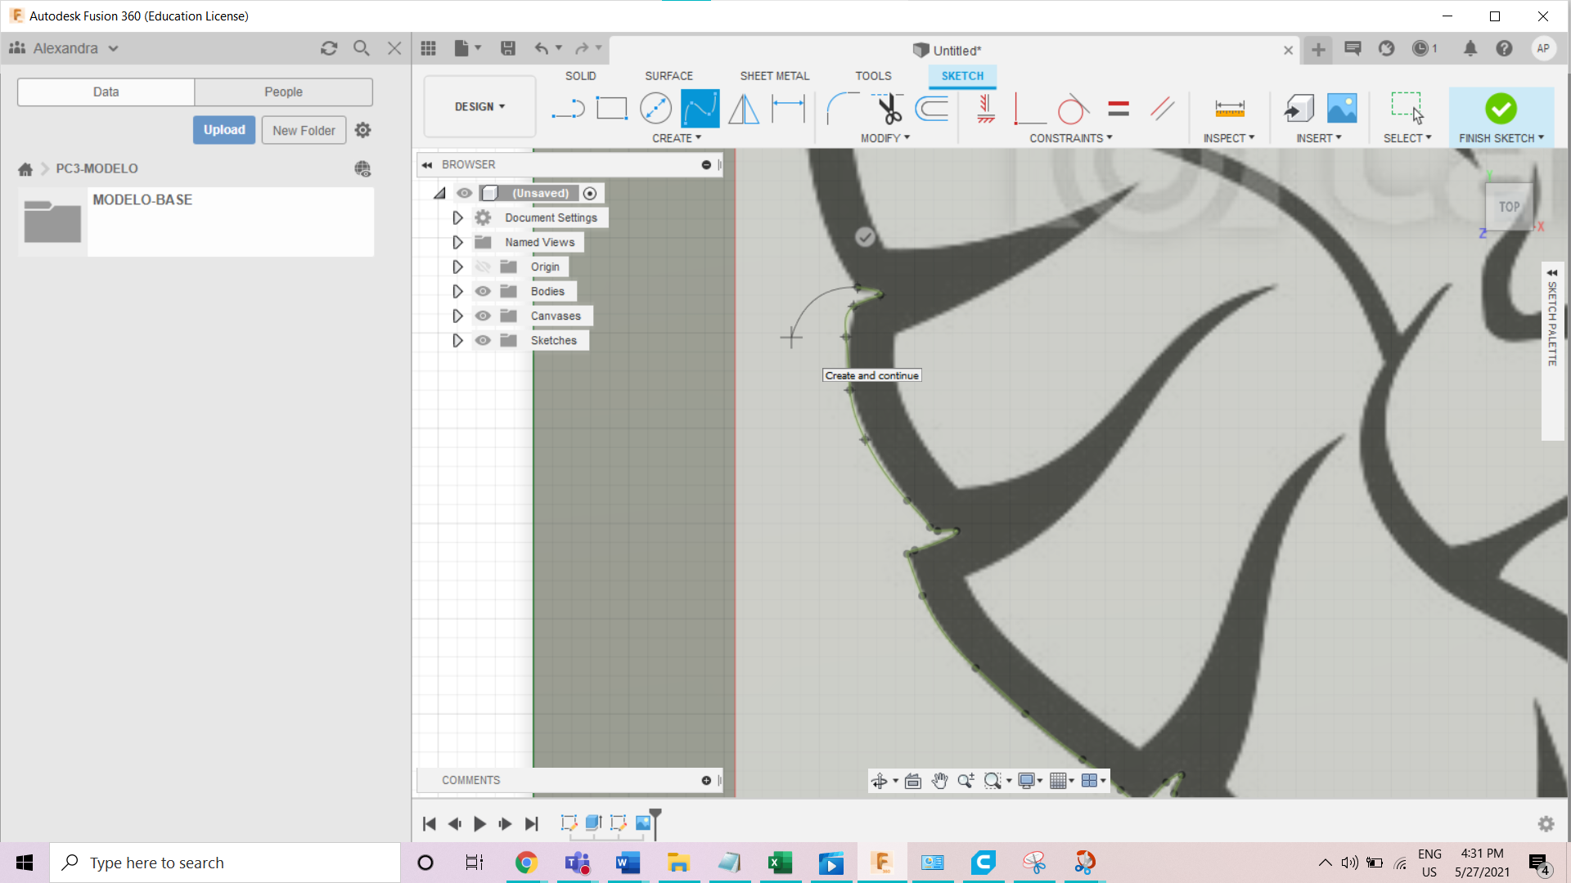The image size is (1571, 883).
Task: Click the TOP face of ViewCube
Action: pos(1509,207)
